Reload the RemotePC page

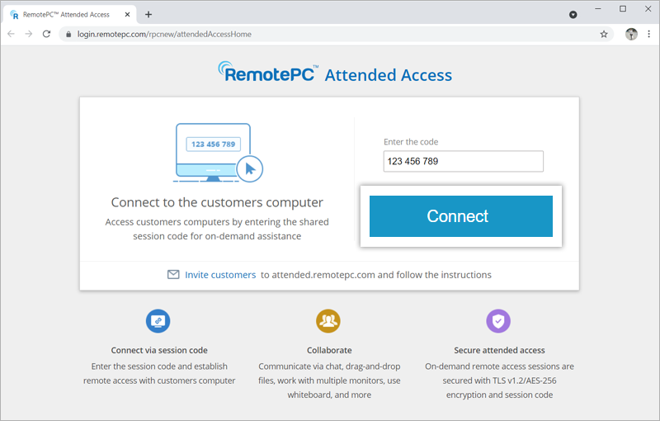point(47,34)
